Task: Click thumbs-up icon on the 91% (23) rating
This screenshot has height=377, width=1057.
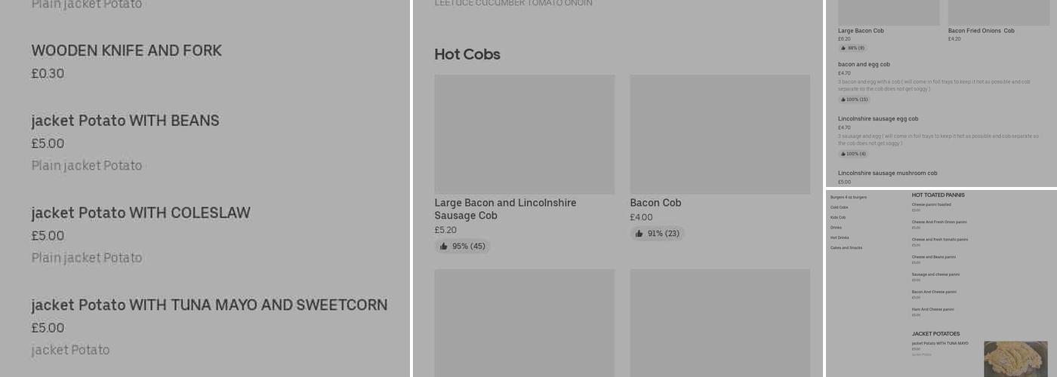Action: (639, 234)
